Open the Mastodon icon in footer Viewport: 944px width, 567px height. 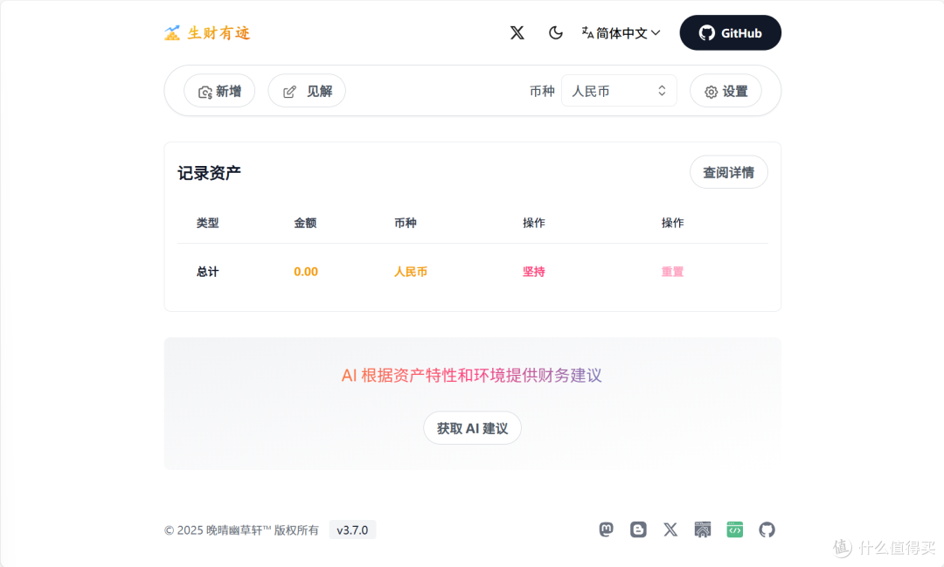click(x=607, y=529)
